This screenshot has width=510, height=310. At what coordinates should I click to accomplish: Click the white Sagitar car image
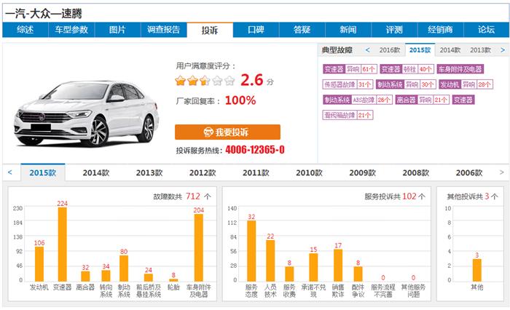click(87, 113)
